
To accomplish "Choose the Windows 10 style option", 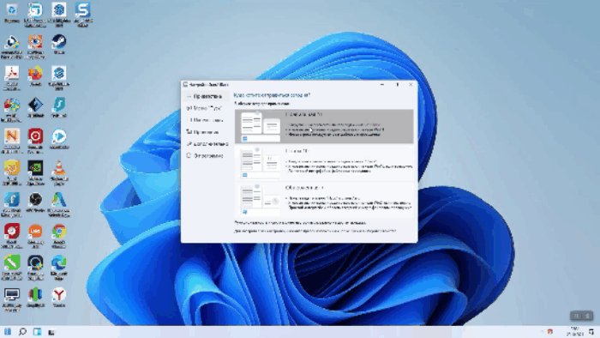I will [324, 164].
